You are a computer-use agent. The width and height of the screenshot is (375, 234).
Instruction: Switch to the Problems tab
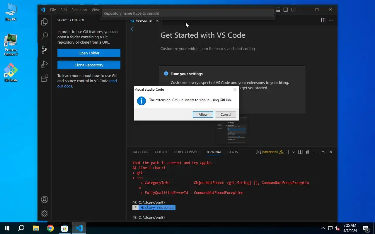tap(140, 152)
